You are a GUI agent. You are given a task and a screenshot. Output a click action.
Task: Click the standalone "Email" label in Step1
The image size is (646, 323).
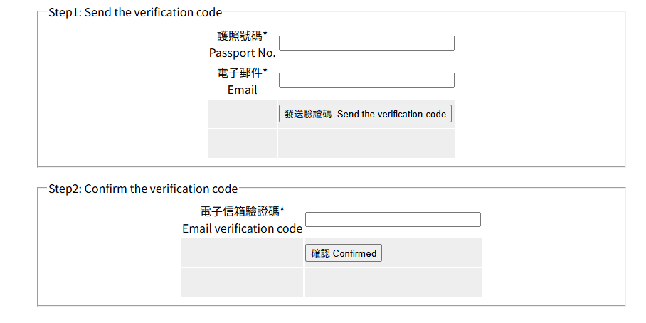coord(242,90)
